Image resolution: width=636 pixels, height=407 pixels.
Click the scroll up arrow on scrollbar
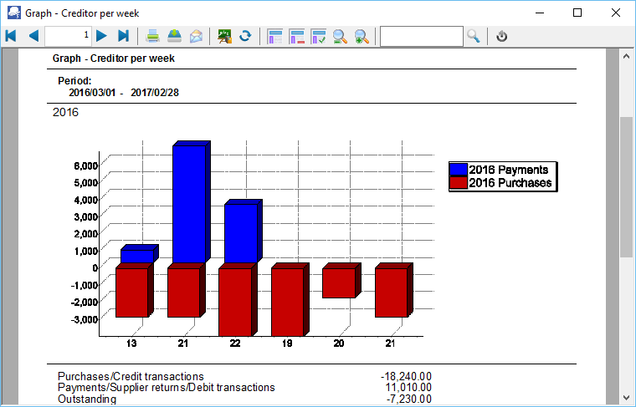point(626,55)
